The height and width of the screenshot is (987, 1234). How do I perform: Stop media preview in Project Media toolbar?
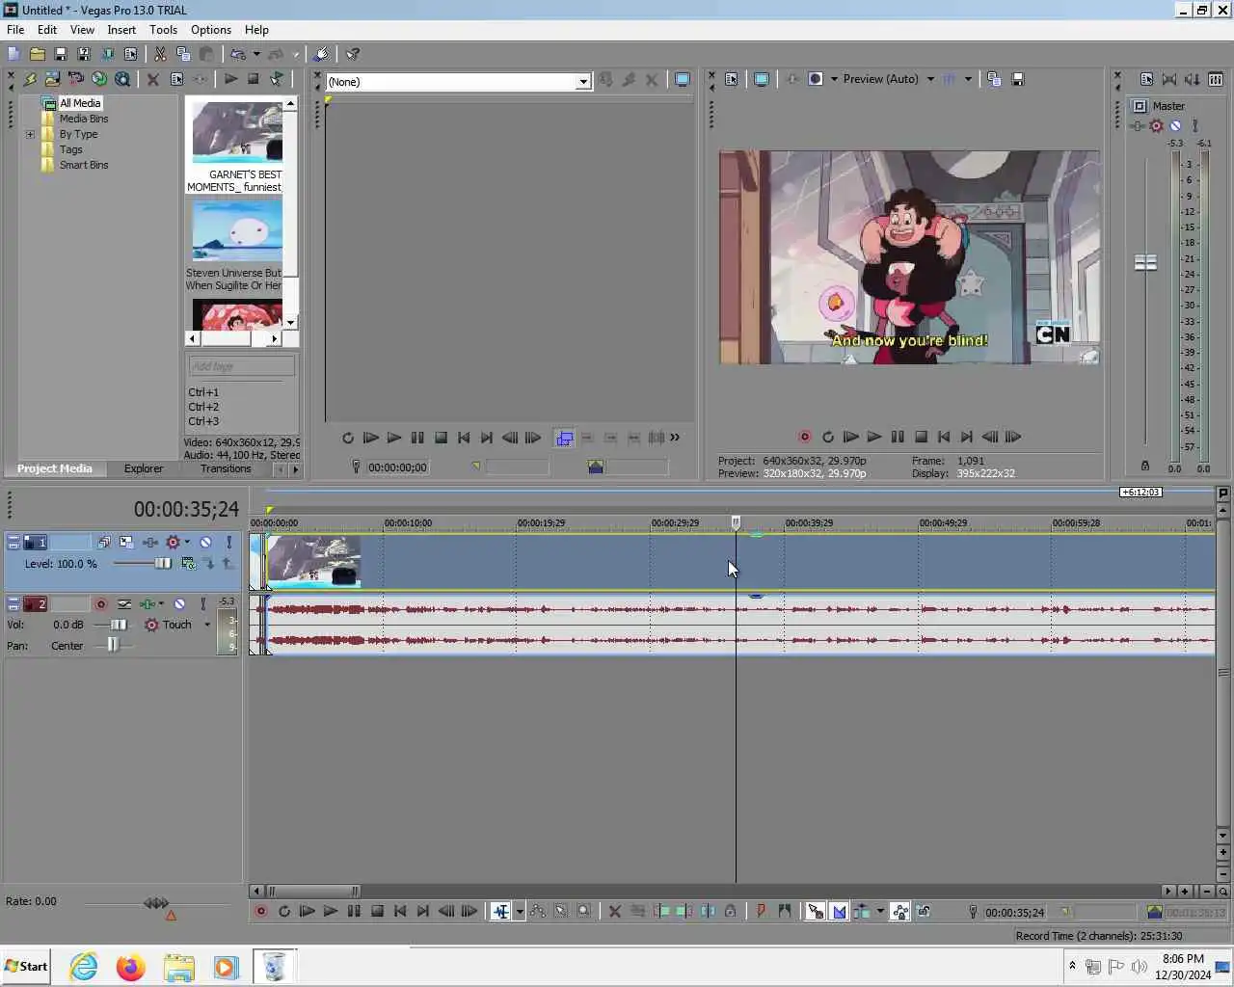[254, 79]
